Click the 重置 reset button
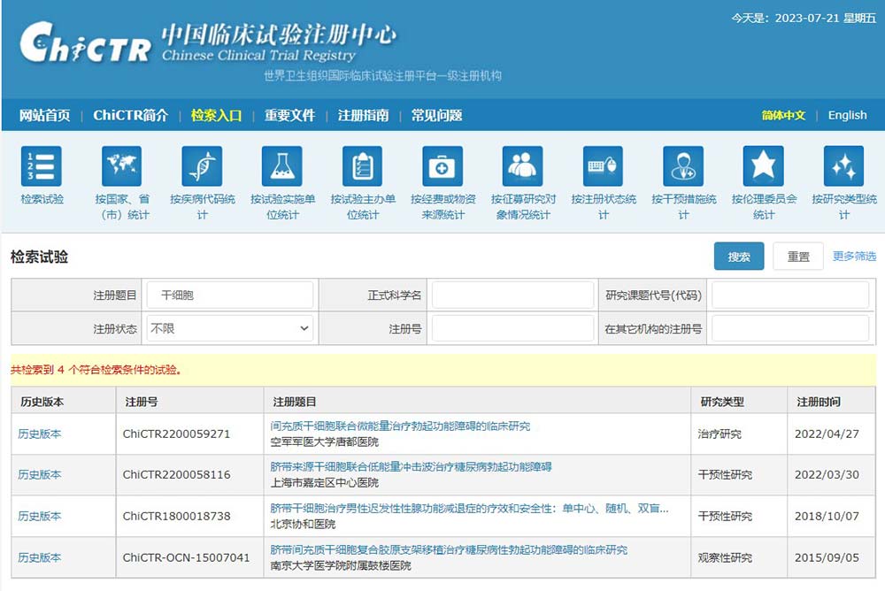885x591 pixels. (x=797, y=257)
